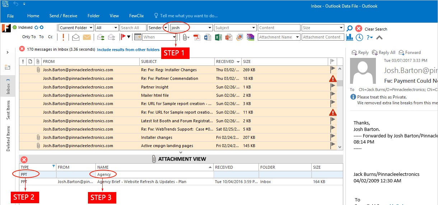Click the clock history icon
Screen dimensions: 438x205
click(x=359, y=37)
